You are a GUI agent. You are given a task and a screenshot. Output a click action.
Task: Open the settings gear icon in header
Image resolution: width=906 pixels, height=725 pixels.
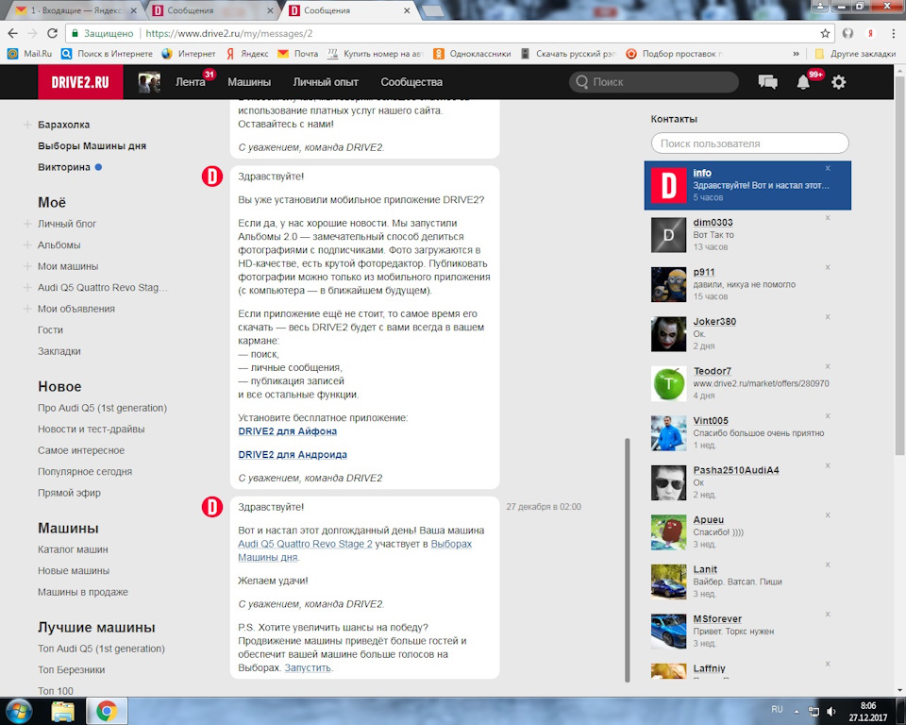pos(838,82)
